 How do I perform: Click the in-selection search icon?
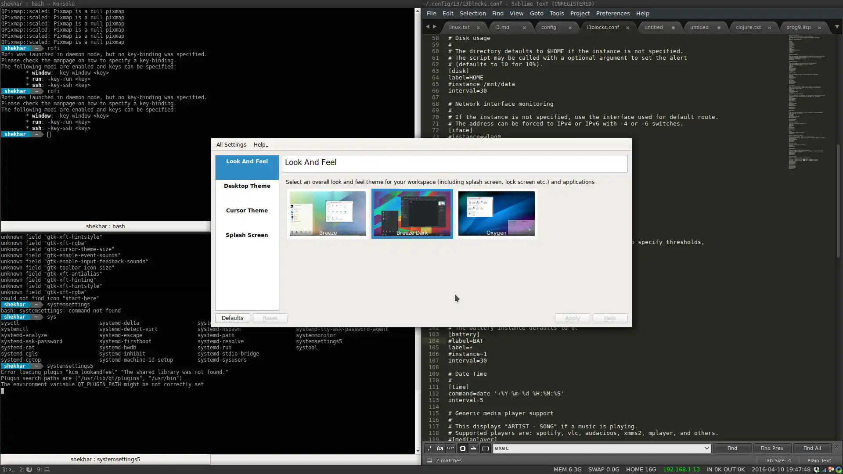point(473,448)
